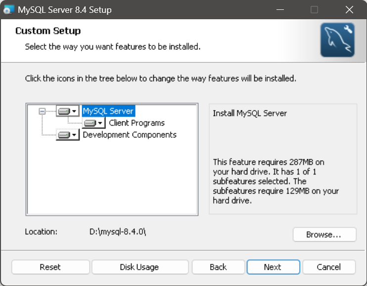The image size is (367, 286).
Task: Click the Browse button to change location
Action: point(324,234)
